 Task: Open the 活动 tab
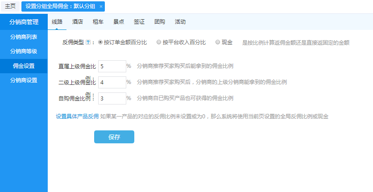(180, 21)
